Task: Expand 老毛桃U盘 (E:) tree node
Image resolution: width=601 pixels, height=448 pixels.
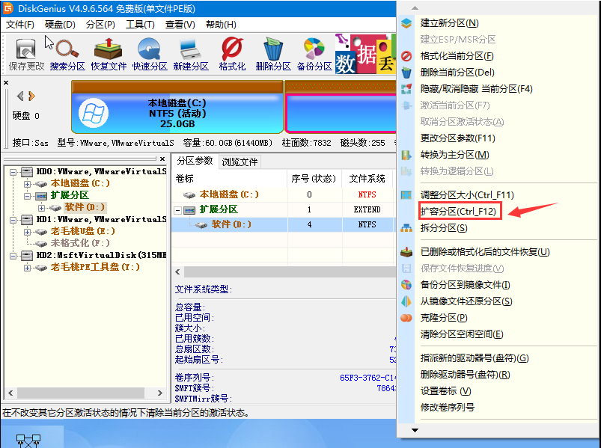Action: 27,232
